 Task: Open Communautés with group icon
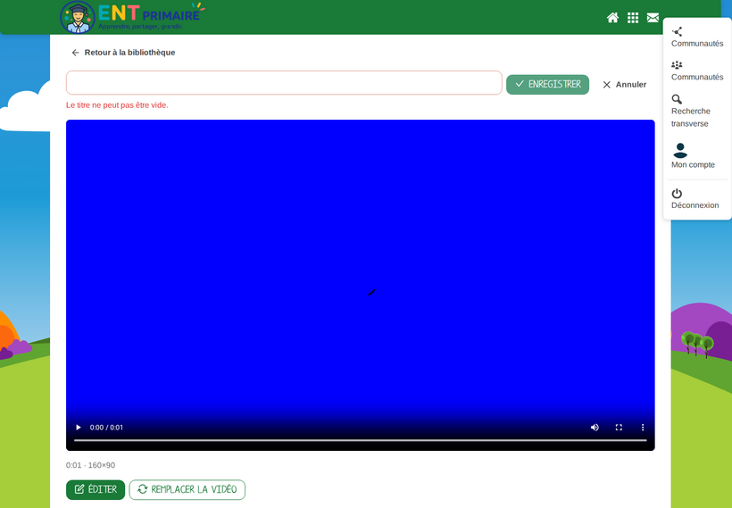tap(697, 71)
